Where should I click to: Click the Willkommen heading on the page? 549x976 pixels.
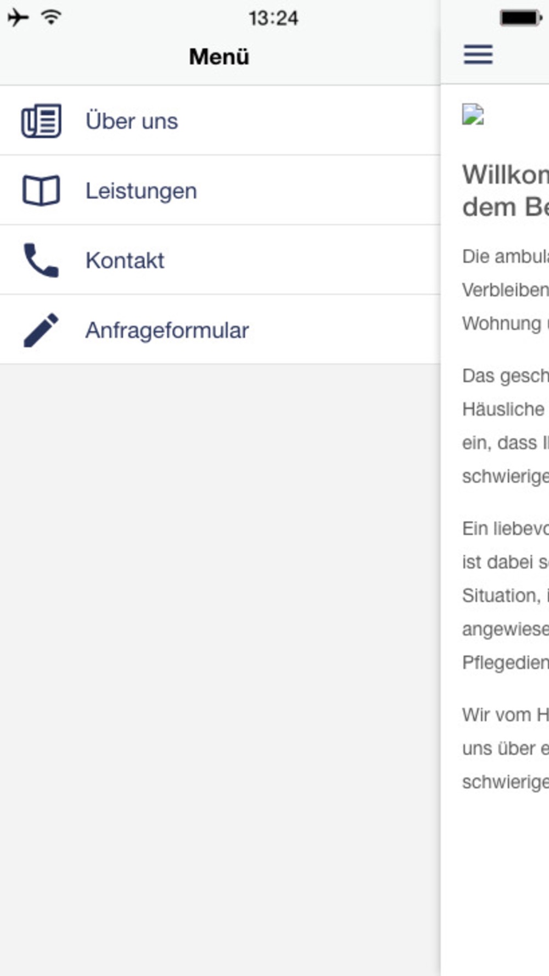506,190
